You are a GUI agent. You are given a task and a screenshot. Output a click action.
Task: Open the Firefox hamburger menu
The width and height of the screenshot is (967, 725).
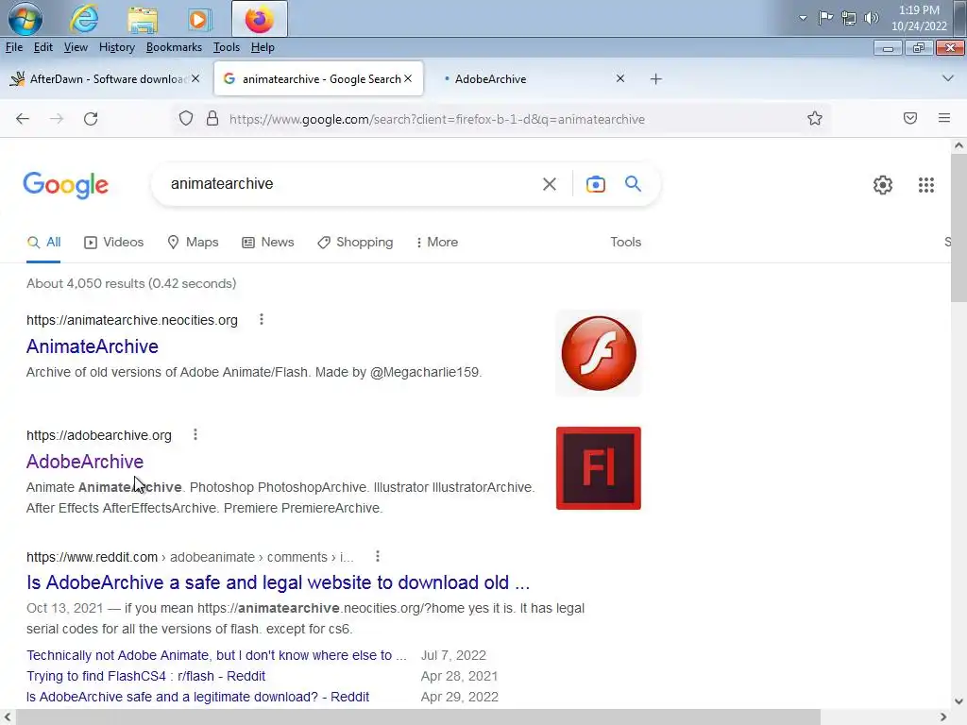(x=944, y=118)
